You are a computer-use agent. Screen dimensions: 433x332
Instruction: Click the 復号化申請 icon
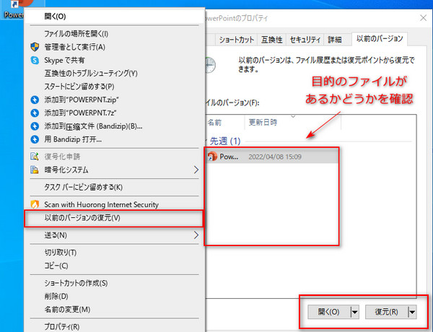(x=35, y=157)
